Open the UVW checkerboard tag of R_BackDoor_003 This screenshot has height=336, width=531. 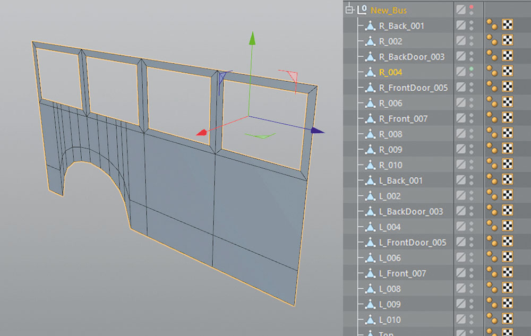pos(507,56)
